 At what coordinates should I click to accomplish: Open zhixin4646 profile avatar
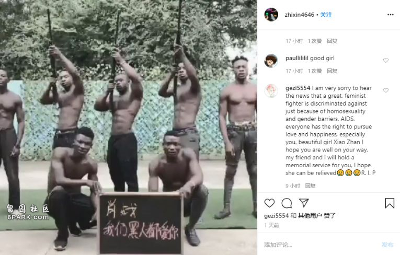tap(271, 15)
